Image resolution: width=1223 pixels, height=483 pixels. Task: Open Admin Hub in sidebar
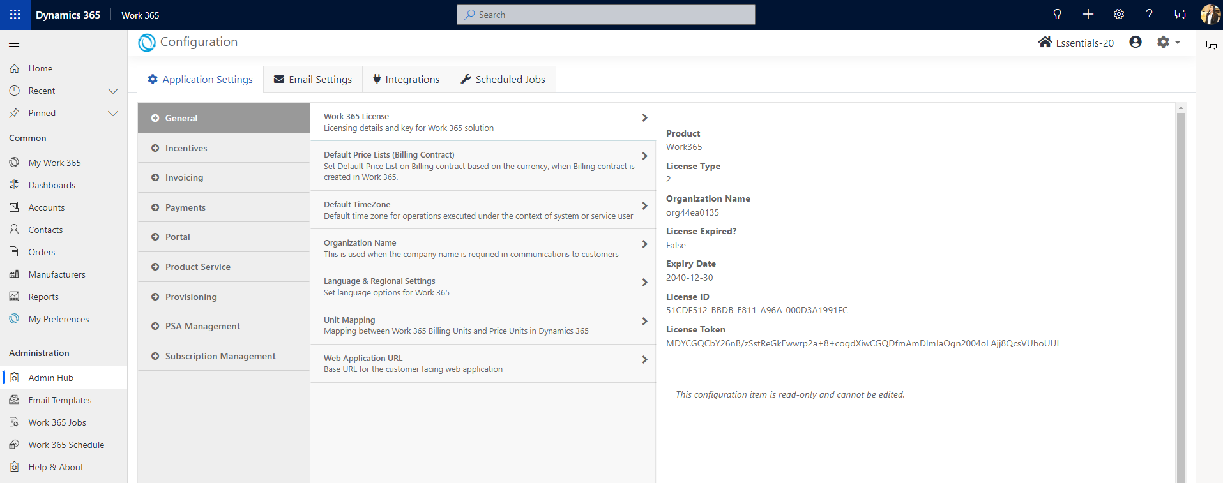[x=64, y=378]
